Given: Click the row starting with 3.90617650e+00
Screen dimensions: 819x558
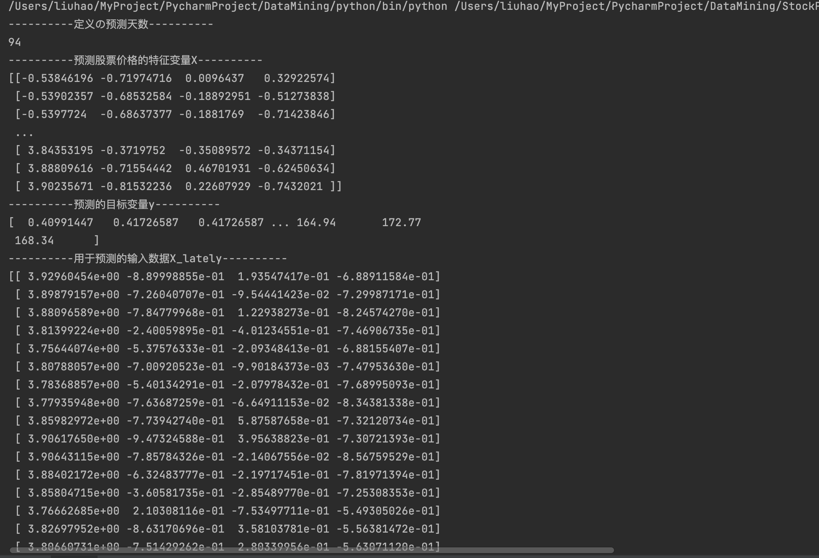Looking at the screenshot, I should [228, 439].
